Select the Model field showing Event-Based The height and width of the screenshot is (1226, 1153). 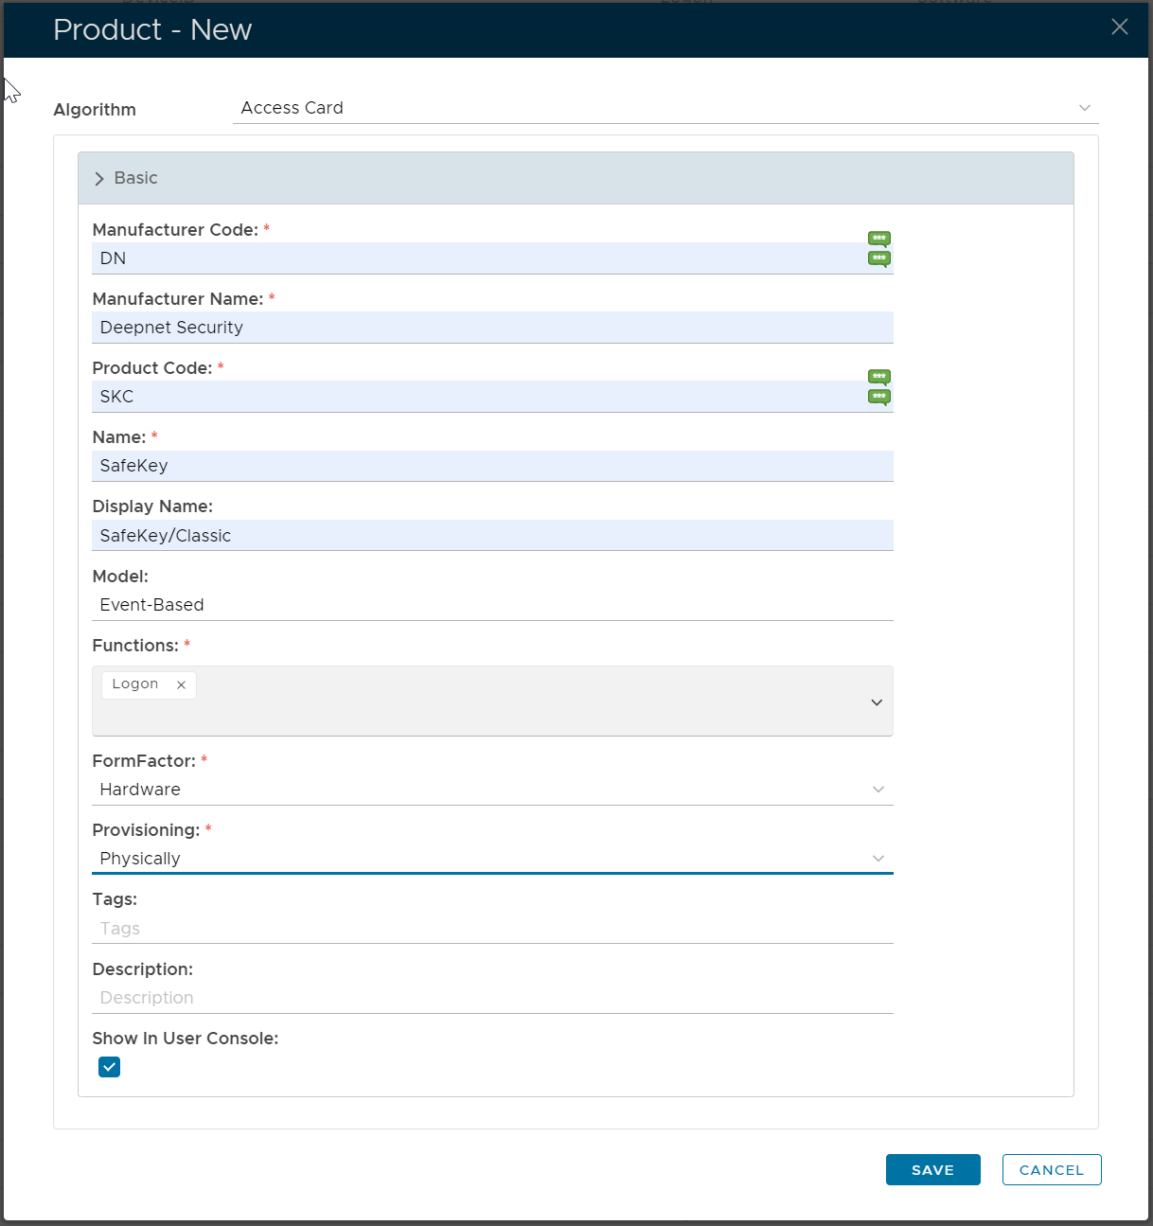pos(492,605)
